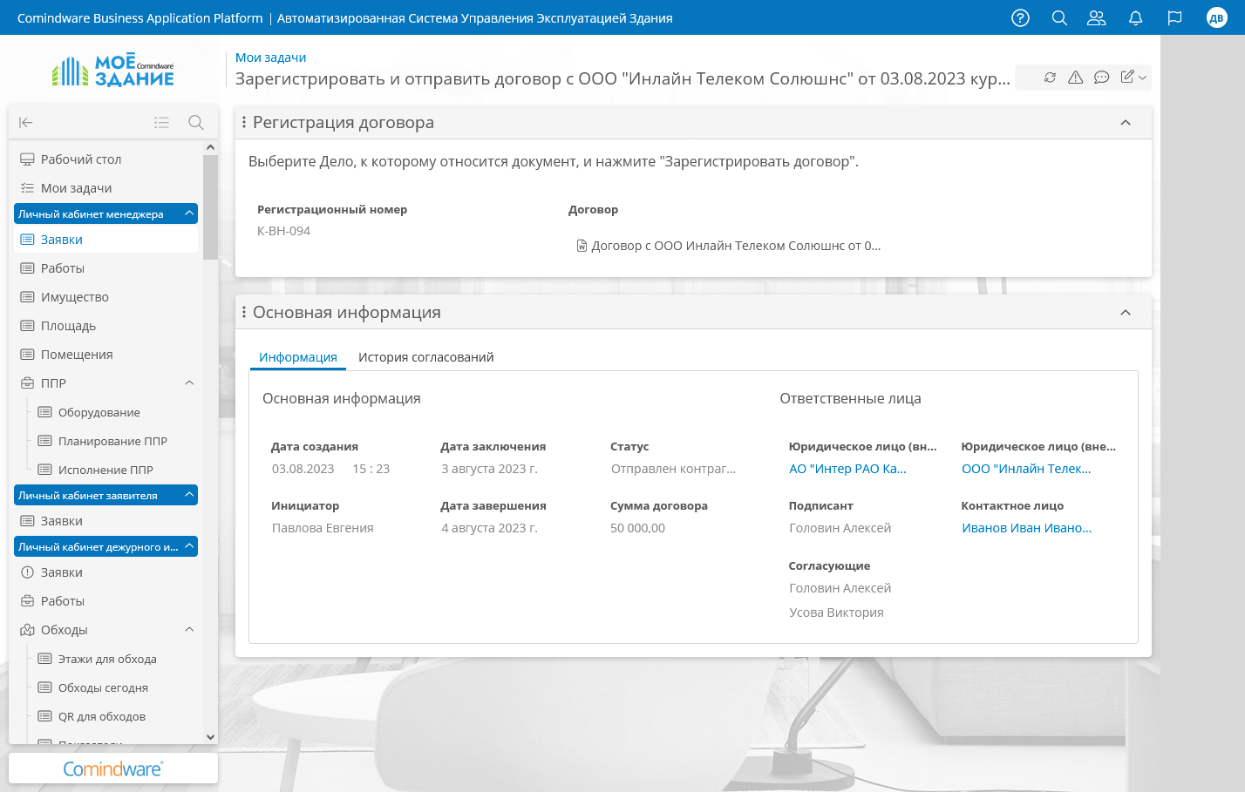Select Заявки under manager cabinet

click(x=106, y=240)
